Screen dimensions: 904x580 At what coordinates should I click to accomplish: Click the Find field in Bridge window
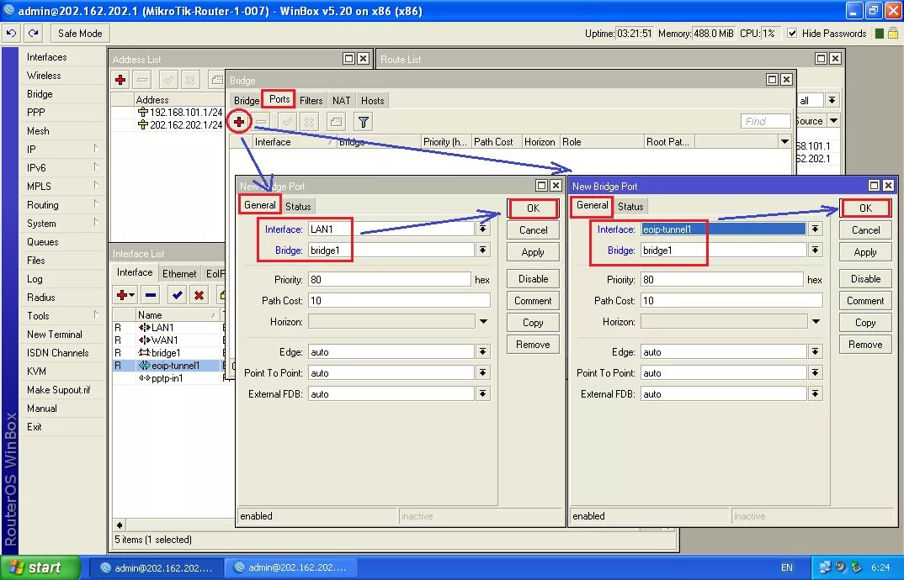coord(766,122)
